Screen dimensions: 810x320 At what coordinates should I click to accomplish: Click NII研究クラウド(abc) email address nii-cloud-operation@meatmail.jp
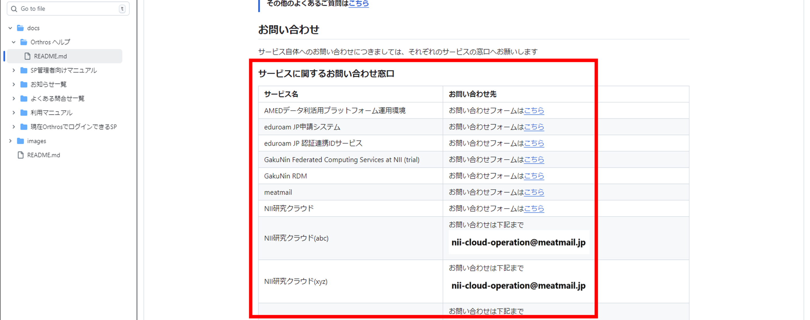518,243
